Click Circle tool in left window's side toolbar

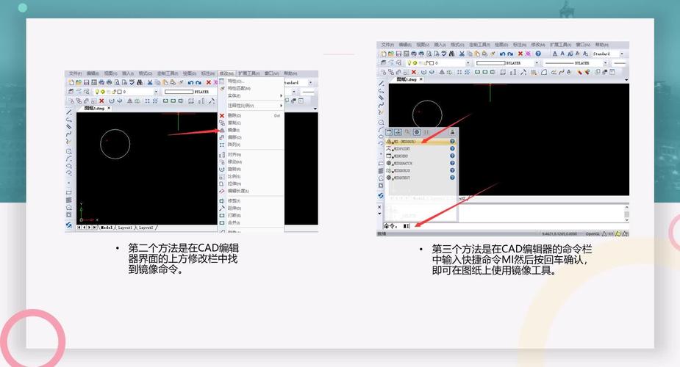tap(68, 151)
